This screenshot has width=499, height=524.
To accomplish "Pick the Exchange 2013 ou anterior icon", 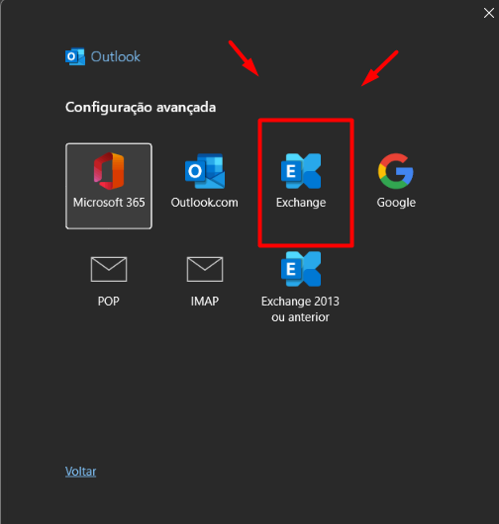I will coord(301,269).
